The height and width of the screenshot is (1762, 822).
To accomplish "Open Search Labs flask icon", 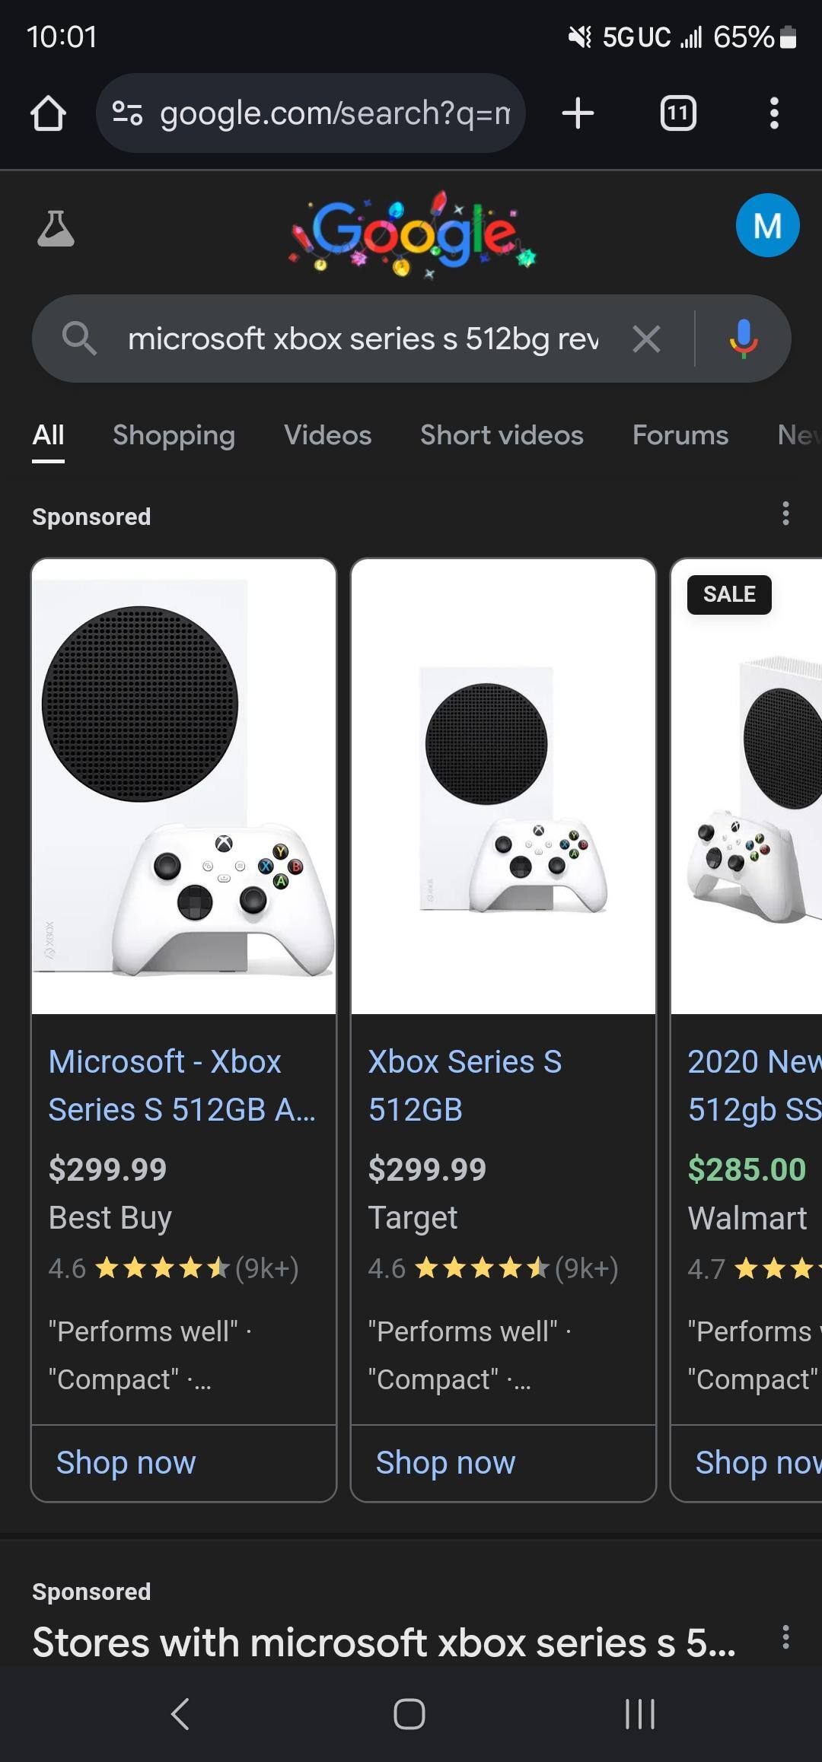I will (x=56, y=228).
